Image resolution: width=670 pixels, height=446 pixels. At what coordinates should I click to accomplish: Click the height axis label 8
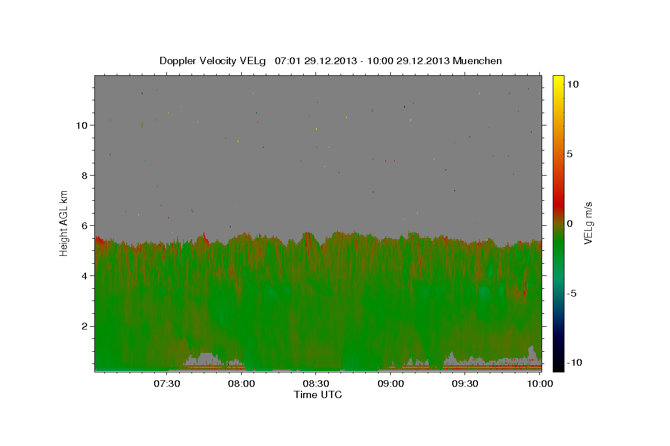pos(84,175)
